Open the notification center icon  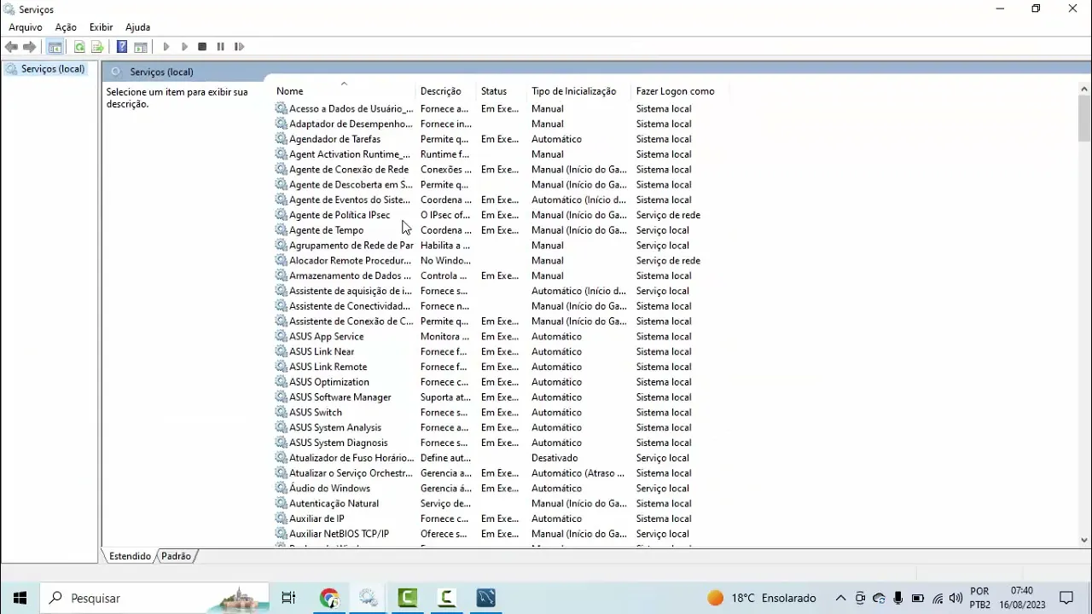click(x=1066, y=598)
